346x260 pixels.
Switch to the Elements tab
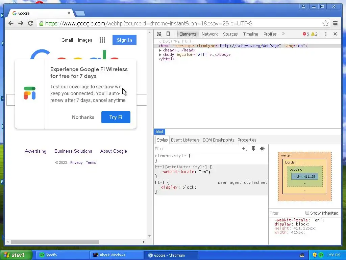188,34
